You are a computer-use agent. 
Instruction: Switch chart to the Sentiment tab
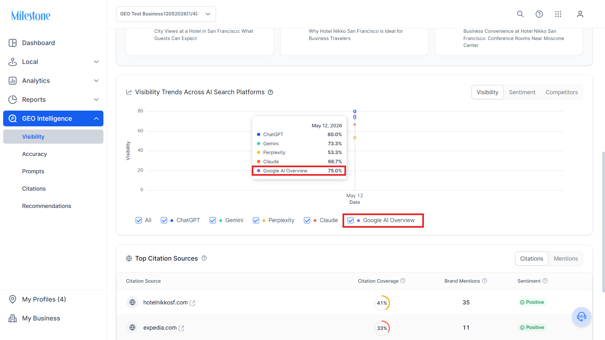522,92
